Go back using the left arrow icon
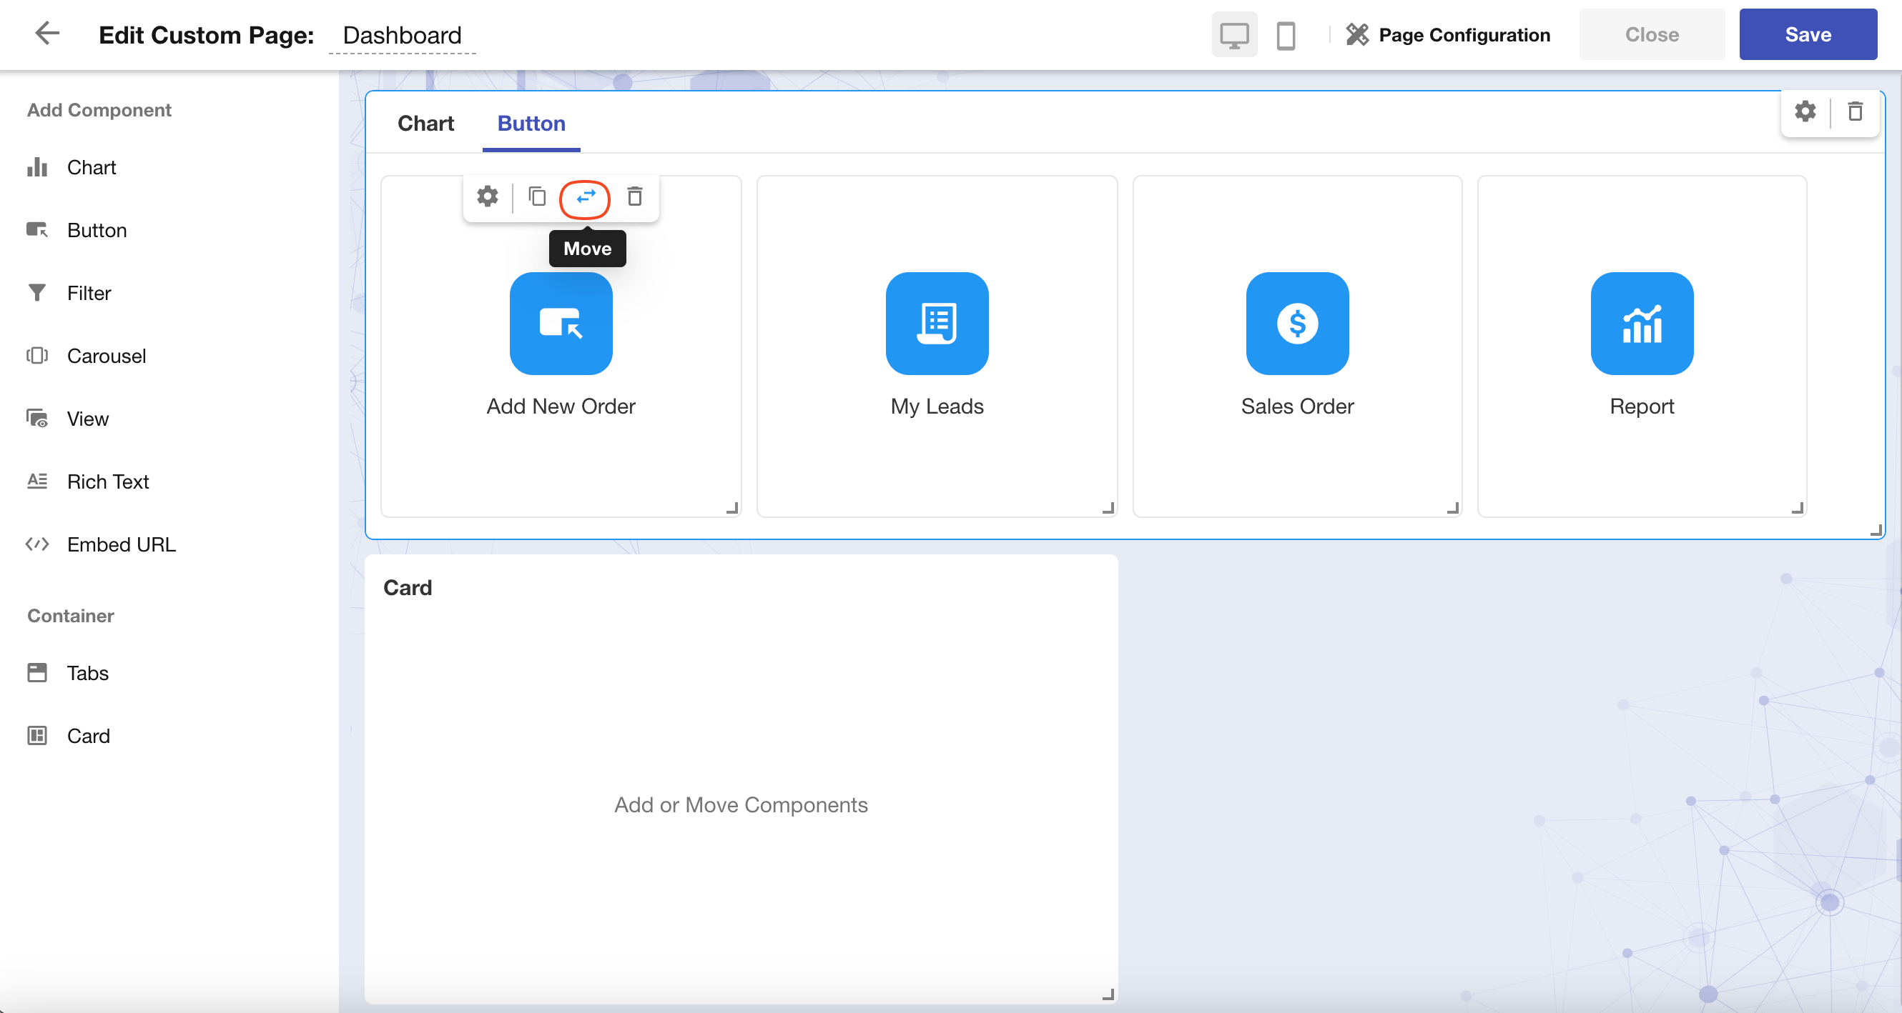The height and width of the screenshot is (1013, 1902). pyautogui.click(x=47, y=33)
